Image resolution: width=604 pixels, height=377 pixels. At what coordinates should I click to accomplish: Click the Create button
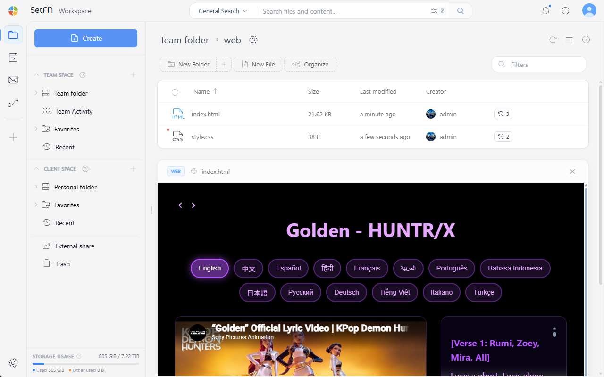pyautogui.click(x=86, y=38)
